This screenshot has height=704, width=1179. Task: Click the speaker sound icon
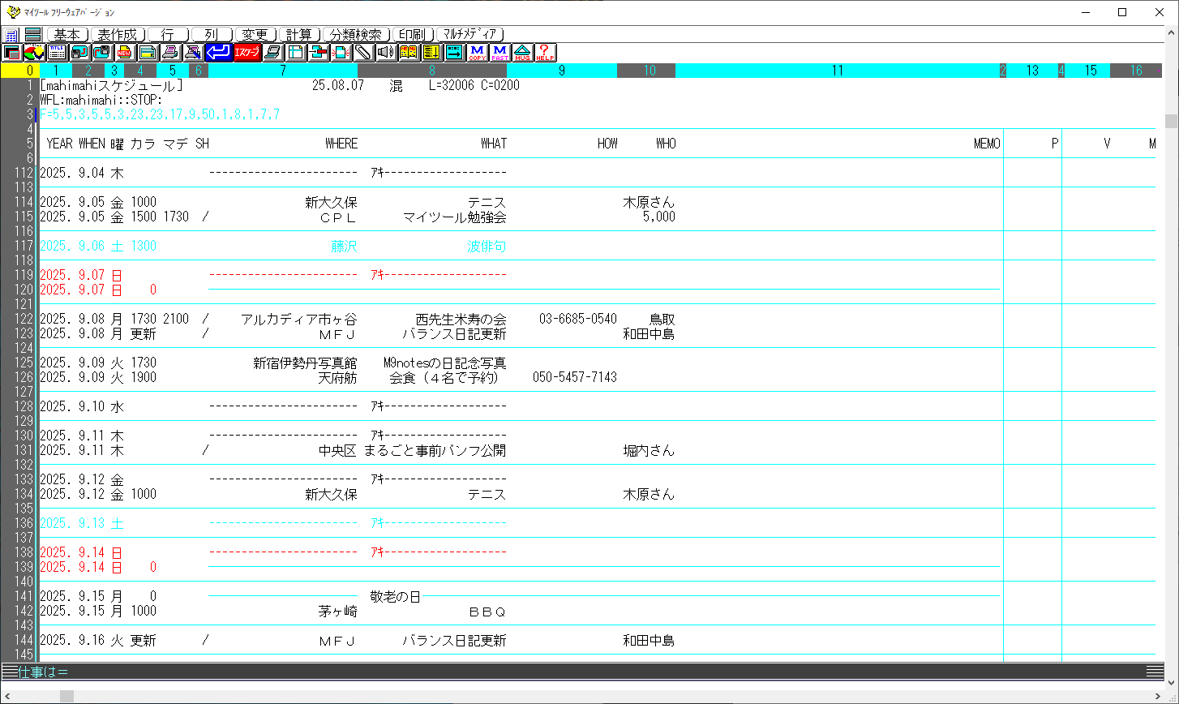[385, 53]
